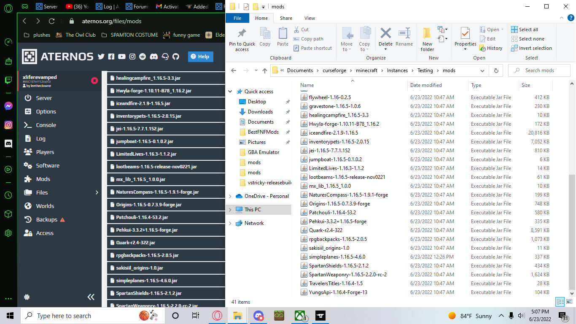The width and height of the screenshot is (576, 324).
Task: Click Invert selection in the ribbon
Action: (x=531, y=48)
